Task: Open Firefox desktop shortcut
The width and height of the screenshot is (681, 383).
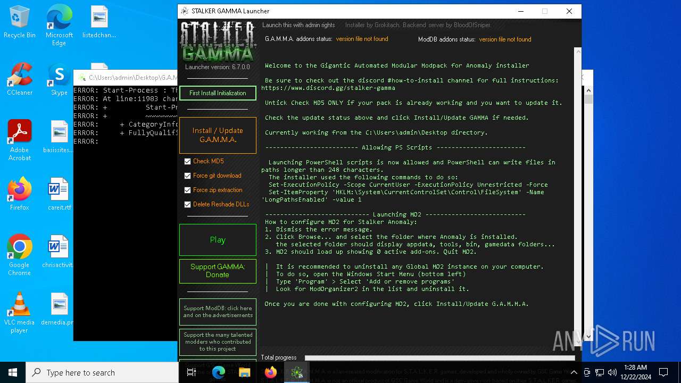Action: pos(20,195)
